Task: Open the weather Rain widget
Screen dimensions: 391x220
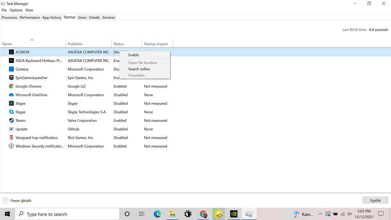Action: click(x=303, y=214)
